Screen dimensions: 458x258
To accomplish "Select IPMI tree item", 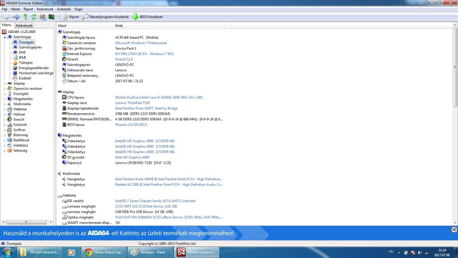I will click(23, 57).
